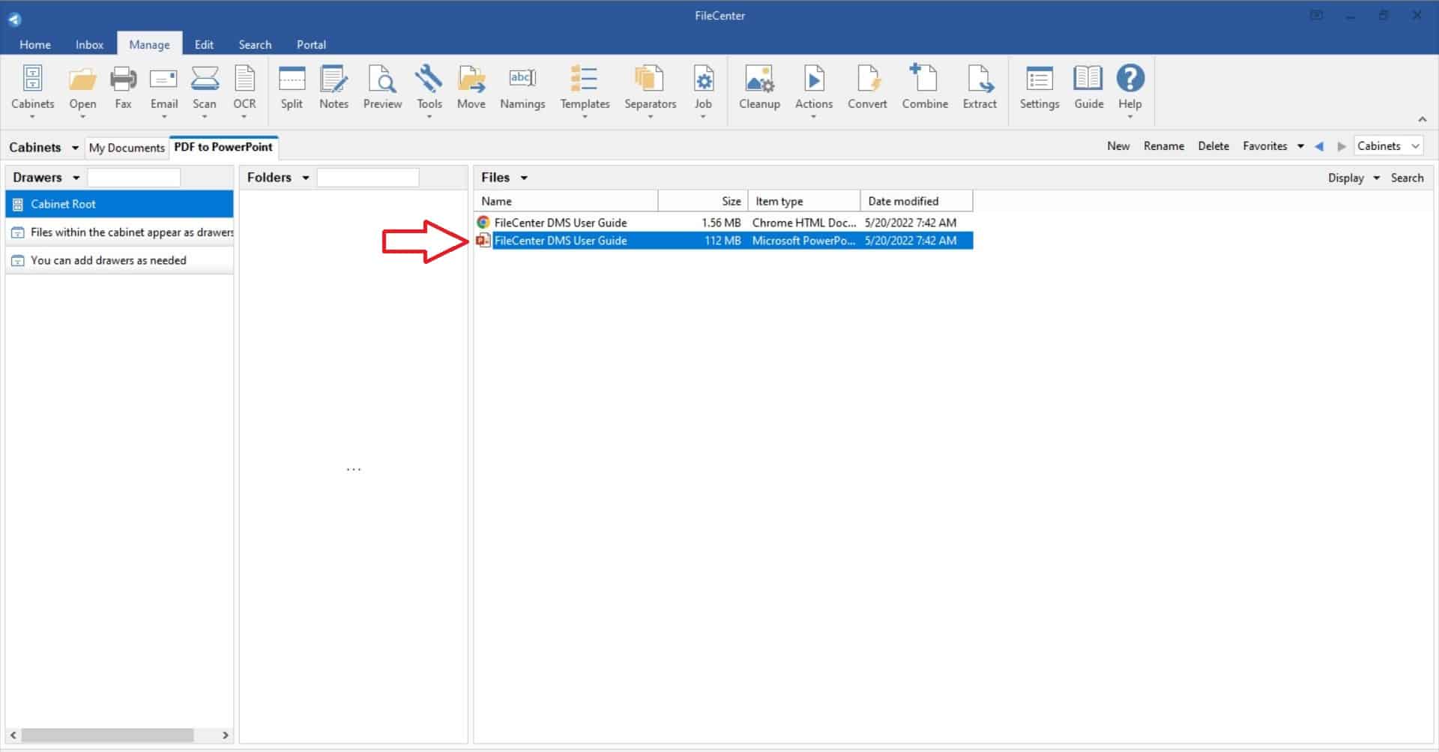The width and height of the screenshot is (1439, 752).
Task: Switch to the Portal ribbon tab
Action: coord(311,44)
